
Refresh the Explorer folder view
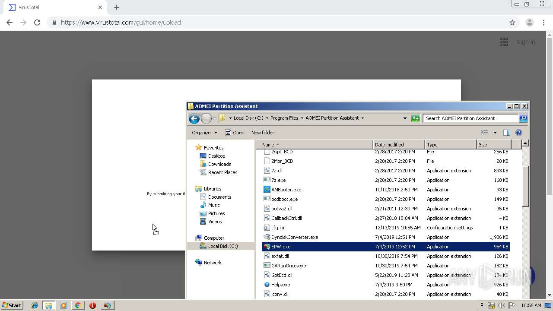click(416, 118)
